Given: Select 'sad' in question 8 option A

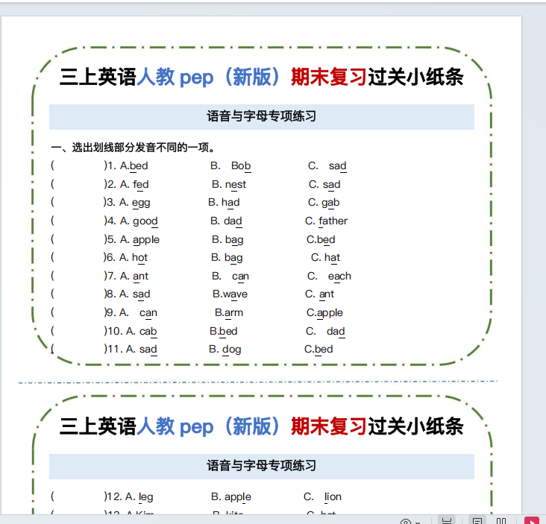Looking at the screenshot, I should coord(142,294).
